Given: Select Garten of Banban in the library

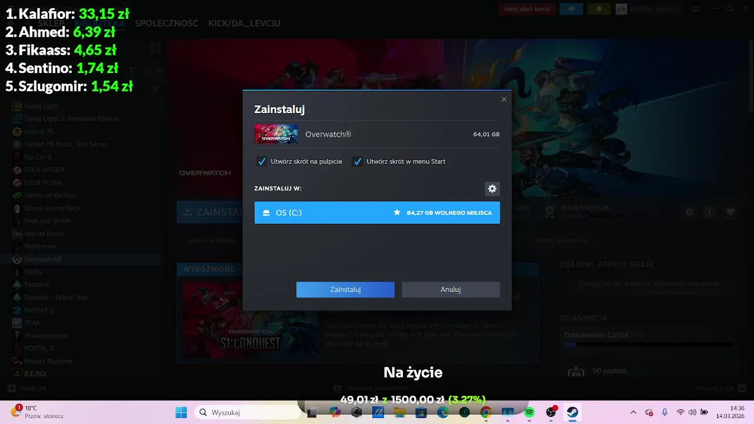Looking at the screenshot, I should (x=50, y=196).
